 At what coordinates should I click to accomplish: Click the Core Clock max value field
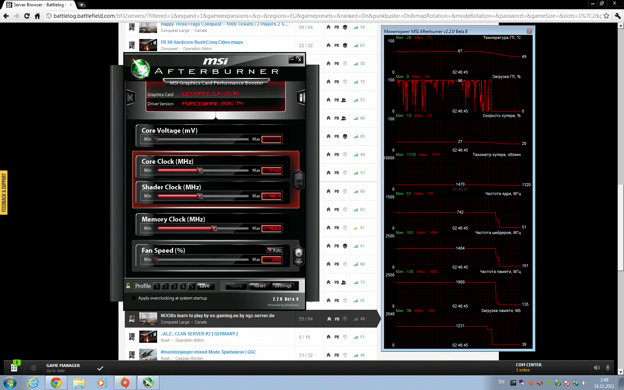(x=272, y=170)
